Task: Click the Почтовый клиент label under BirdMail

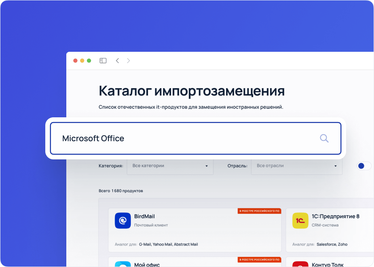Action: tap(151, 225)
